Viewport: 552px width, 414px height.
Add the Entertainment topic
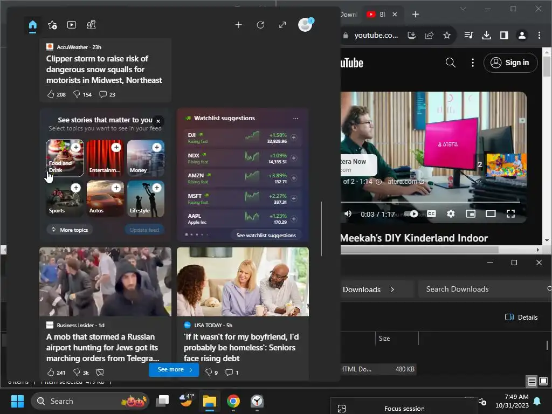[x=116, y=147]
